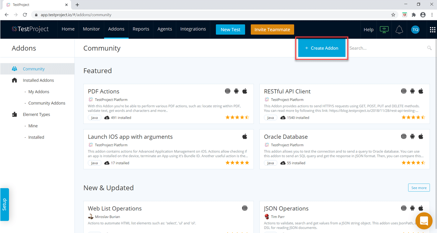The width and height of the screenshot is (437, 233).
Task: Open the Reports menu
Action: tap(141, 29)
